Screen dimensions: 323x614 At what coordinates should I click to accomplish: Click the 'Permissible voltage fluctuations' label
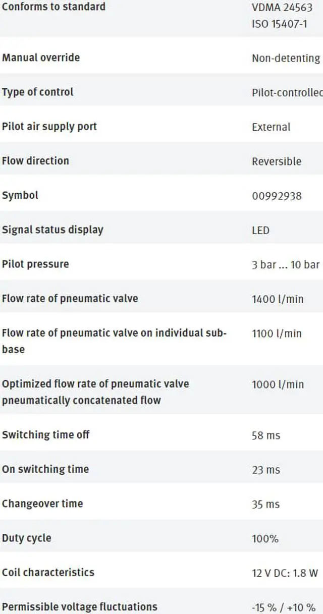(80, 606)
